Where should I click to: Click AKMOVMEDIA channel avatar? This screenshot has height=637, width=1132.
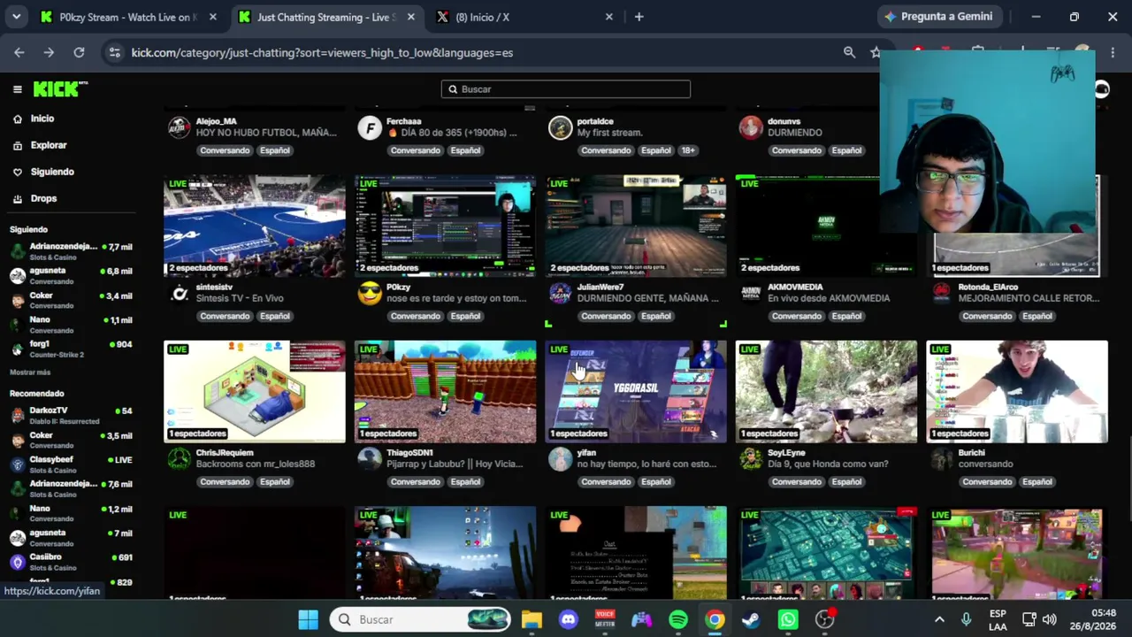[751, 293]
